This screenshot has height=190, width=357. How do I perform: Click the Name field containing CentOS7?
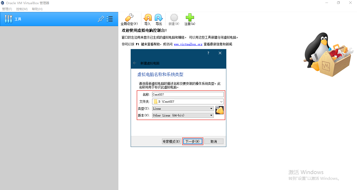[188, 94]
